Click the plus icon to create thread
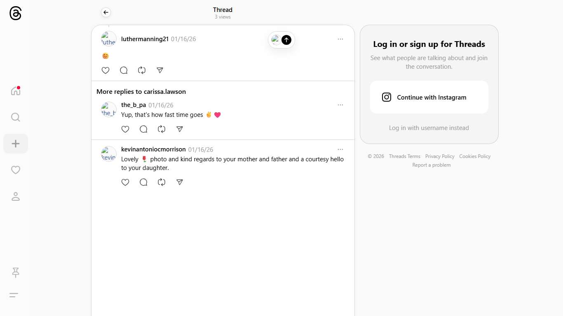Screen dimensions: 563x316 point(16,144)
